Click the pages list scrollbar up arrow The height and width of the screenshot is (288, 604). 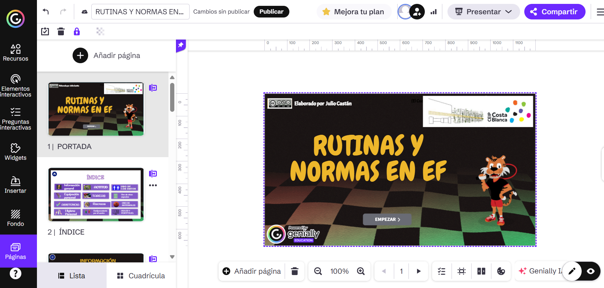(x=172, y=77)
